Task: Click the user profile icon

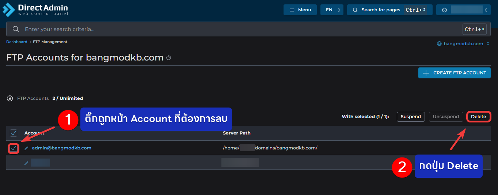Action: pyautogui.click(x=444, y=10)
